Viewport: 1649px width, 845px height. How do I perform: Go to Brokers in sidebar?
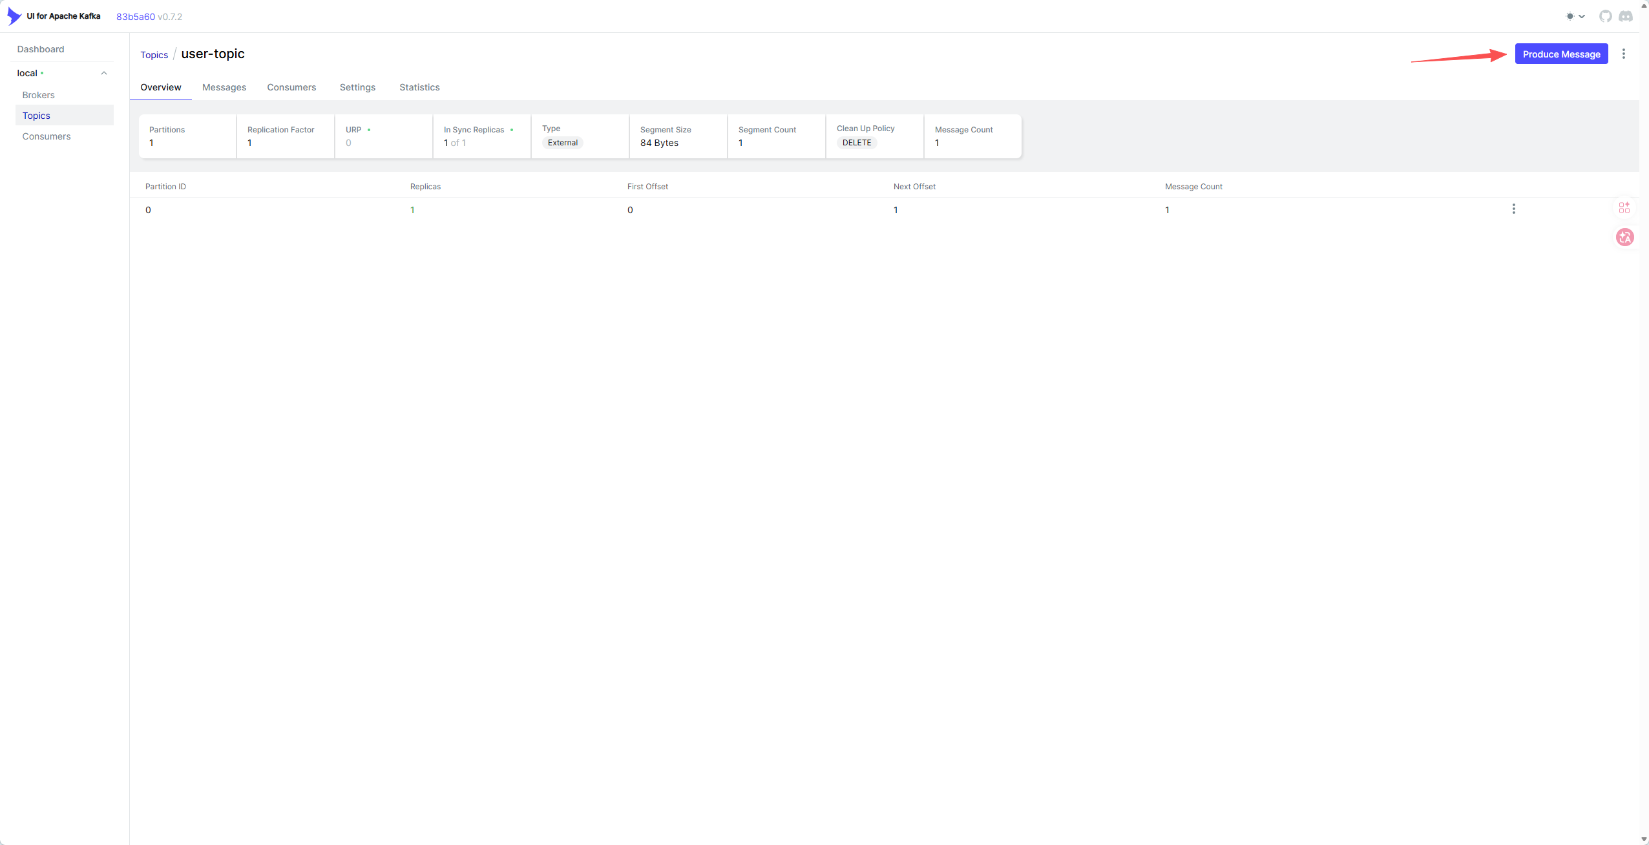point(38,95)
